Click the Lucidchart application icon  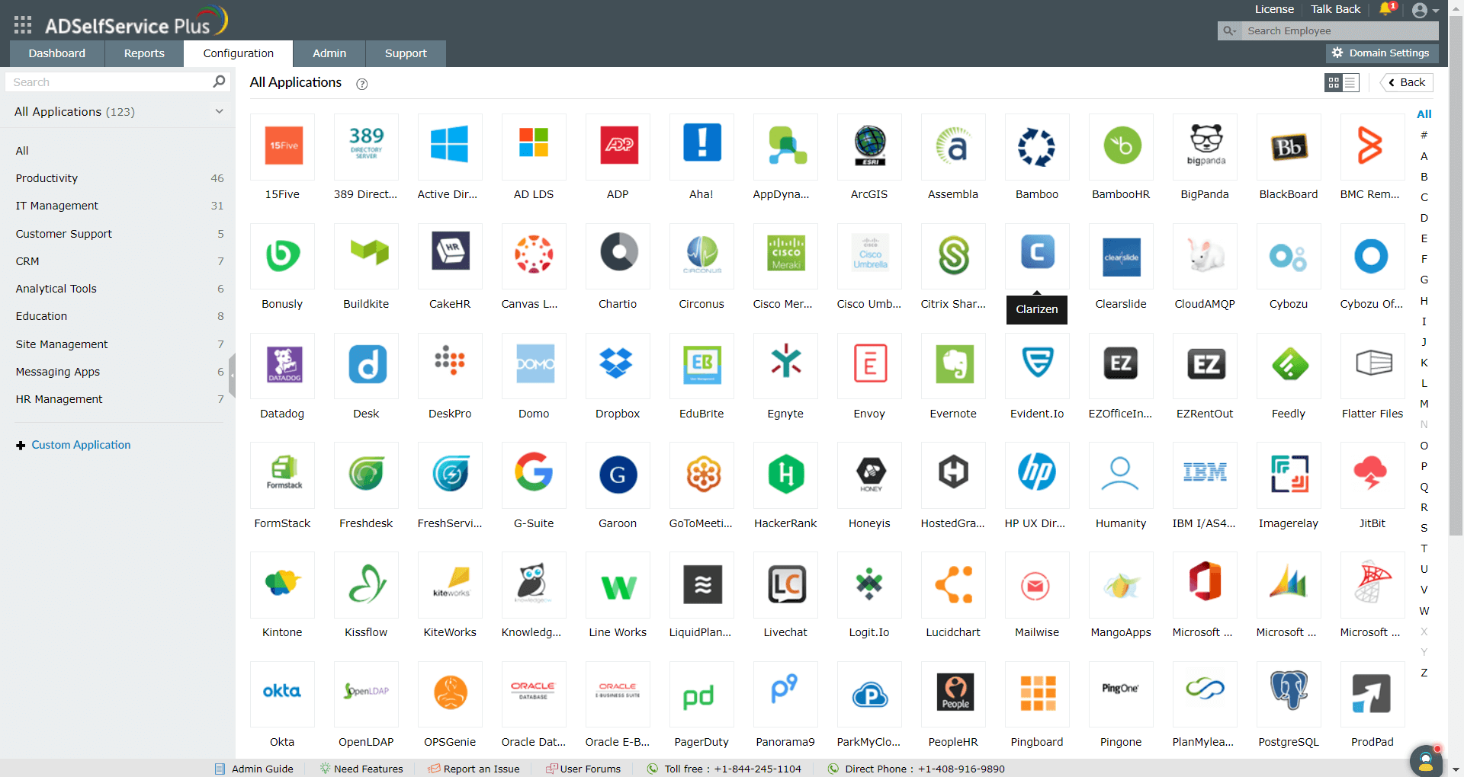(x=953, y=584)
